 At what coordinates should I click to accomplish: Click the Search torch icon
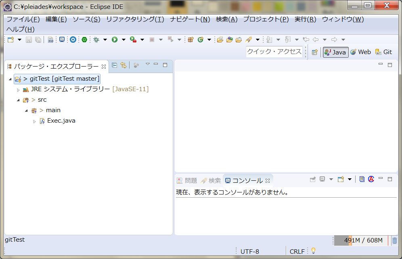tap(249, 40)
